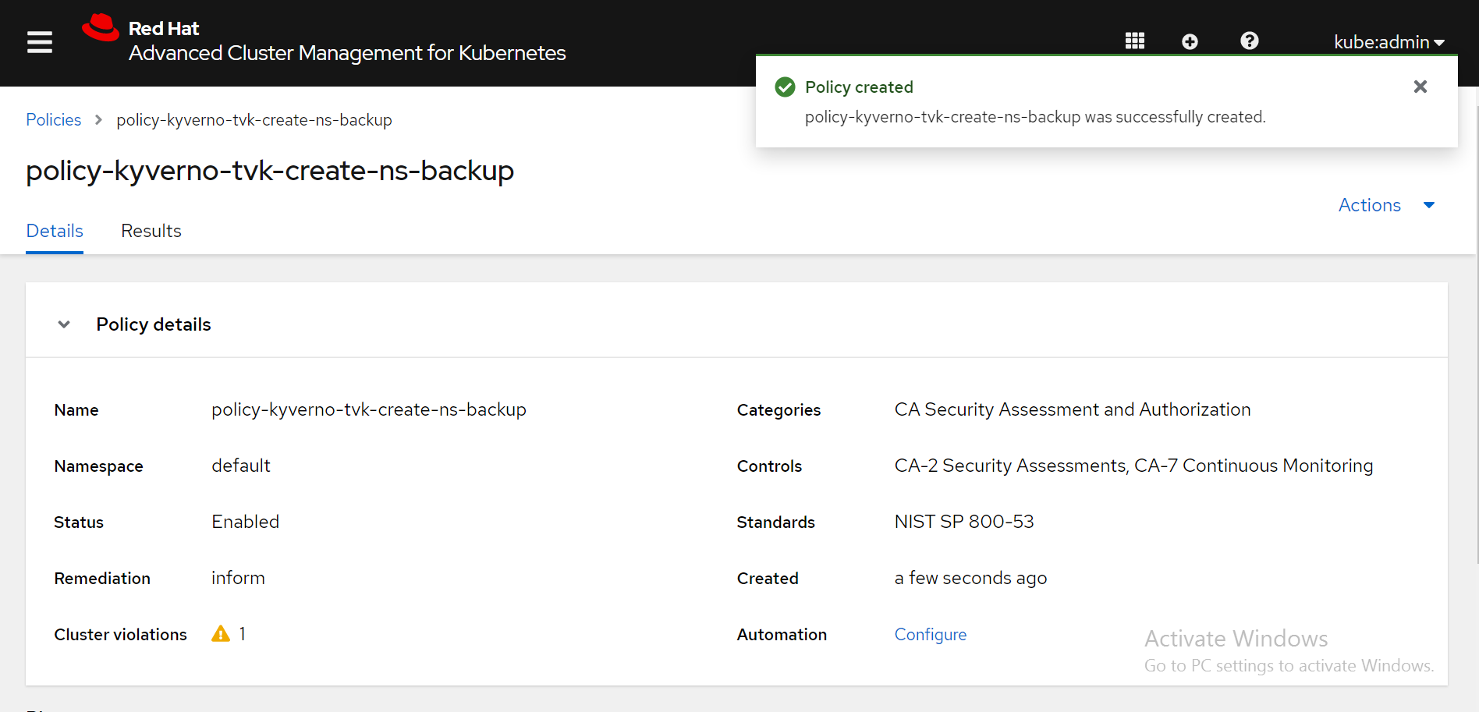Open the kube:admin user dropdown

coord(1389,42)
